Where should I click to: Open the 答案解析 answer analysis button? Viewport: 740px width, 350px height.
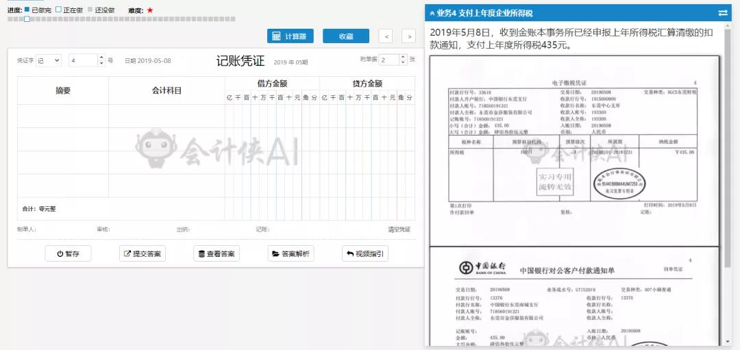click(291, 254)
